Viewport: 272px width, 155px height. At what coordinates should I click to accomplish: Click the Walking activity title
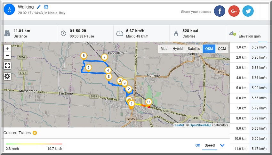(26, 7)
